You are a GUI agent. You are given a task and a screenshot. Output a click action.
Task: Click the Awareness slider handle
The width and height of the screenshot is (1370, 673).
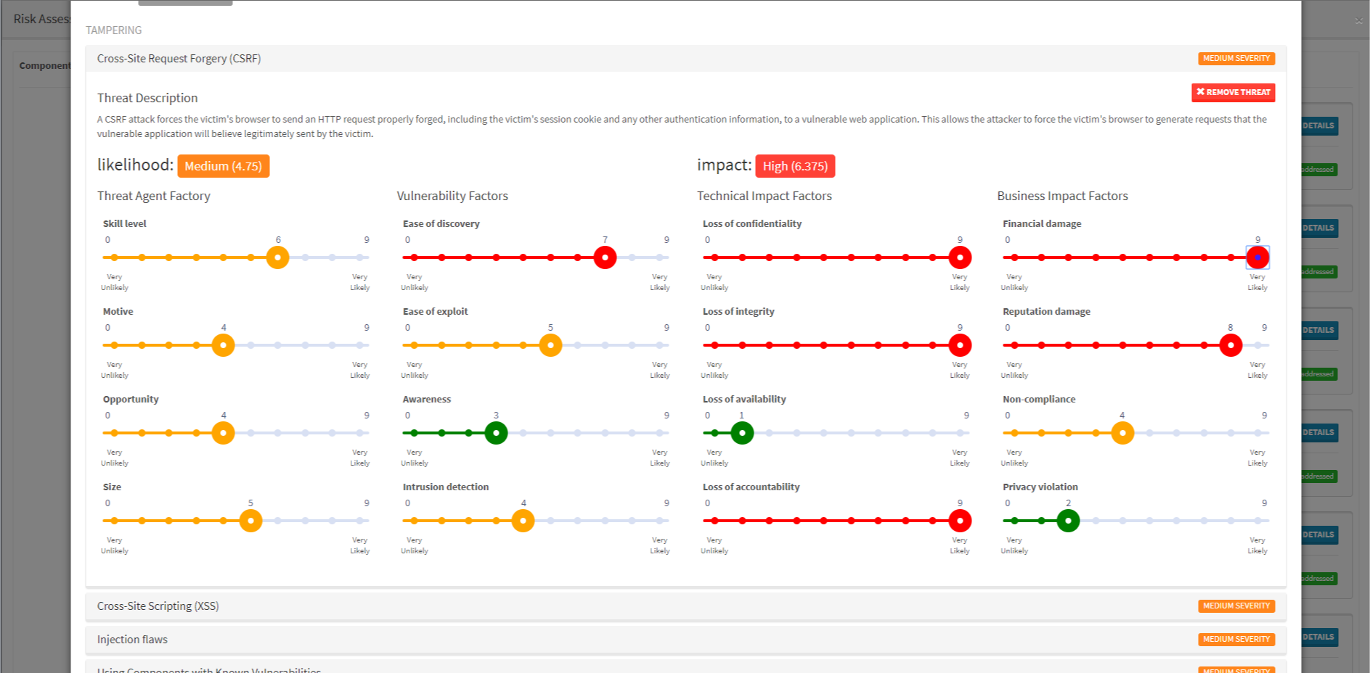point(496,433)
